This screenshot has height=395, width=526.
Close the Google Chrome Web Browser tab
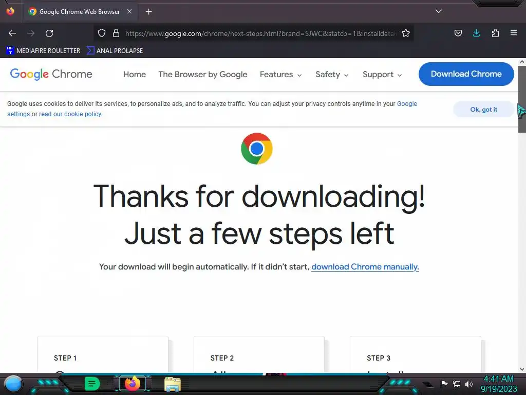coord(129,11)
